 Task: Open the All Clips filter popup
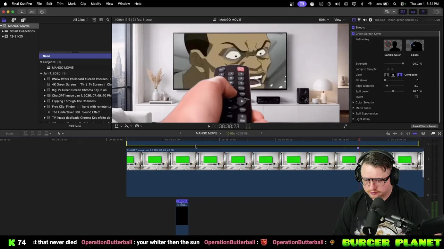click(80, 20)
